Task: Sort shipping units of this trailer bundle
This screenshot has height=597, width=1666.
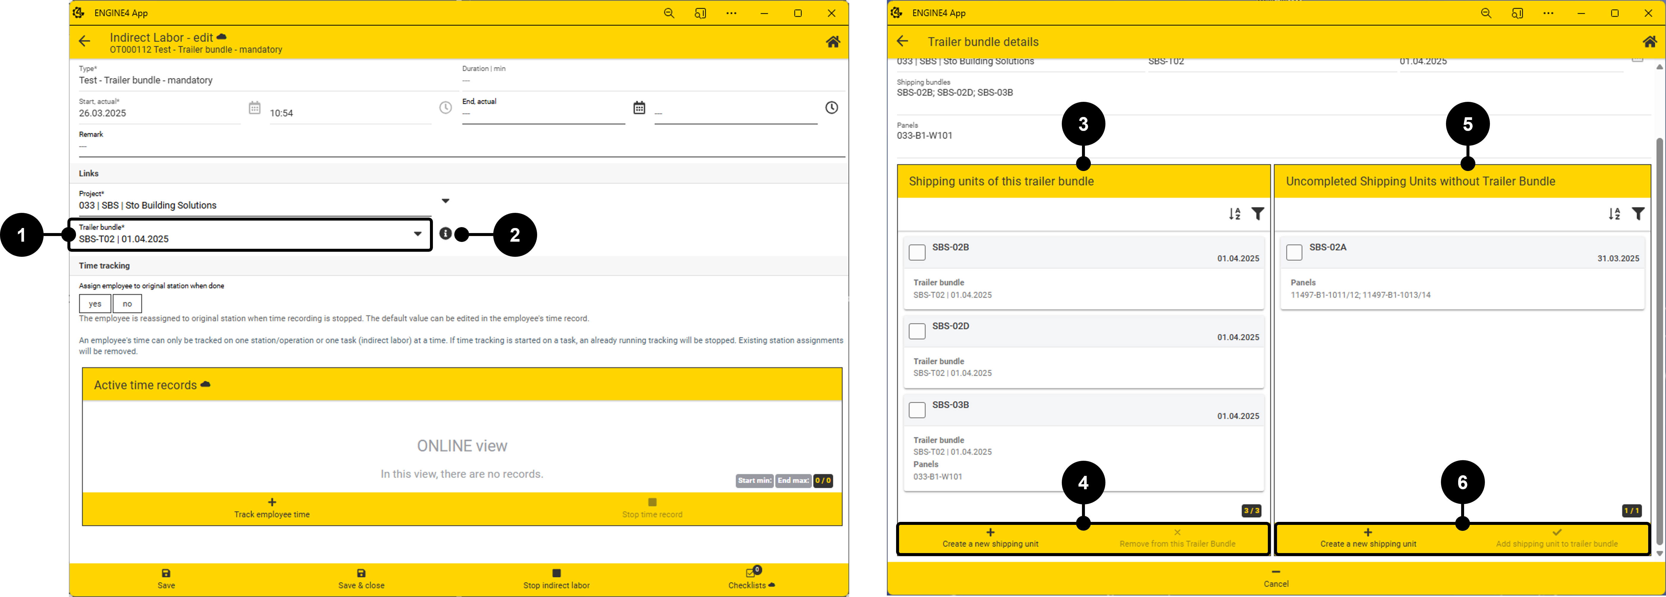Action: [1235, 214]
